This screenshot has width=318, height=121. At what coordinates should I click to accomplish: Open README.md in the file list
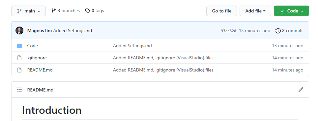click(40, 70)
